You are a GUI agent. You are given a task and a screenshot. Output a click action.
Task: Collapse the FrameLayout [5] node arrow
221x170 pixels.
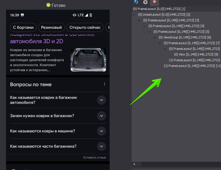click(x=149, y=32)
